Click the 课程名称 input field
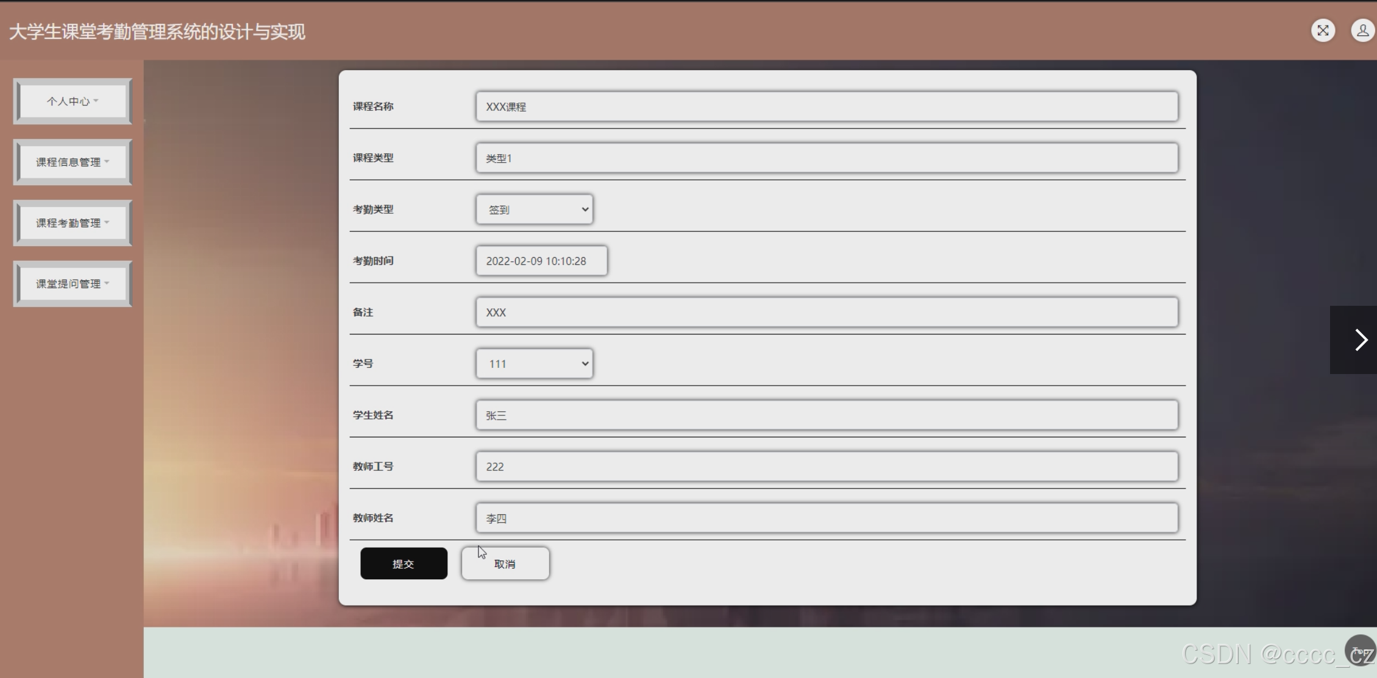Screen dimensions: 1377x678 click(x=827, y=107)
